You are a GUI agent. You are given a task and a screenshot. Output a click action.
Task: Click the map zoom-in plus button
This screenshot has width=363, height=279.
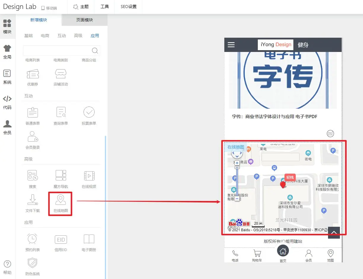[x=237, y=163]
